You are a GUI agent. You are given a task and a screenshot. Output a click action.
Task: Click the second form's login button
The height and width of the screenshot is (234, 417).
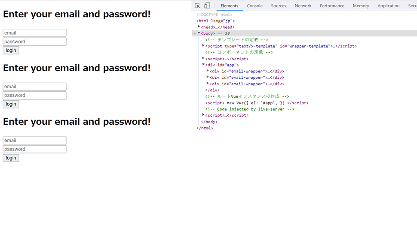(11, 104)
